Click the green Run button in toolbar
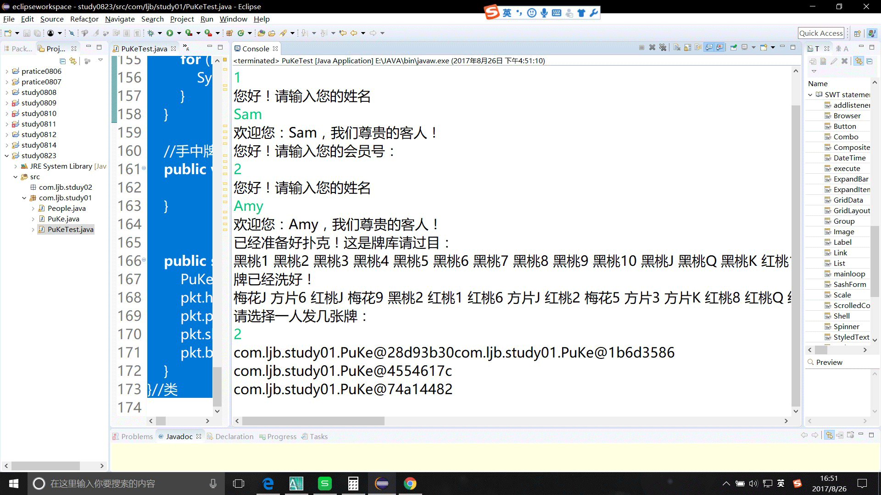Image resolution: width=881 pixels, height=495 pixels. coord(170,33)
